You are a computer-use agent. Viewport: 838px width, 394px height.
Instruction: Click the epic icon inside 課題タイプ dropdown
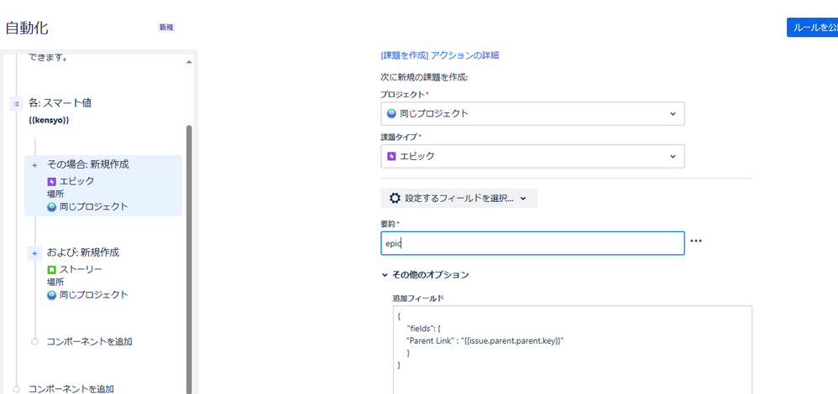pyautogui.click(x=392, y=157)
